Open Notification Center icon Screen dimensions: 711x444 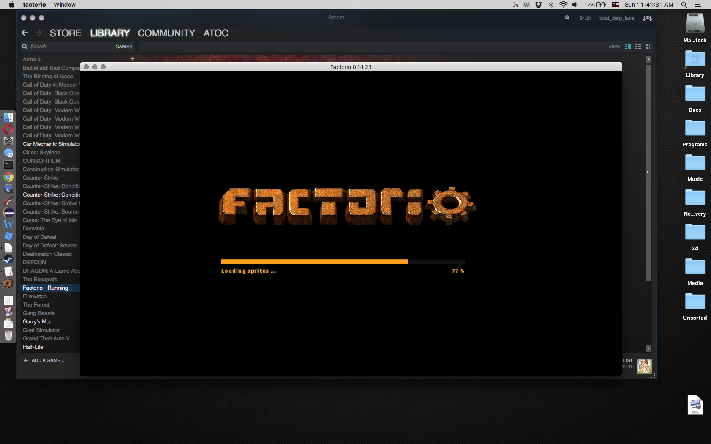pos(697,5)
